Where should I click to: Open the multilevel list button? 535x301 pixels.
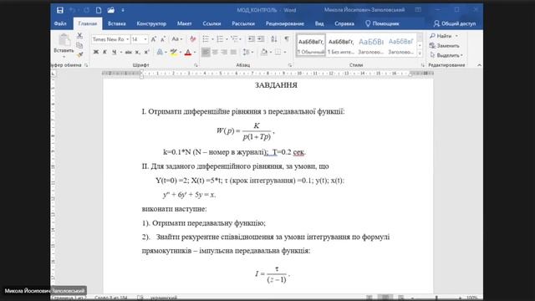[x=234, y=39]
